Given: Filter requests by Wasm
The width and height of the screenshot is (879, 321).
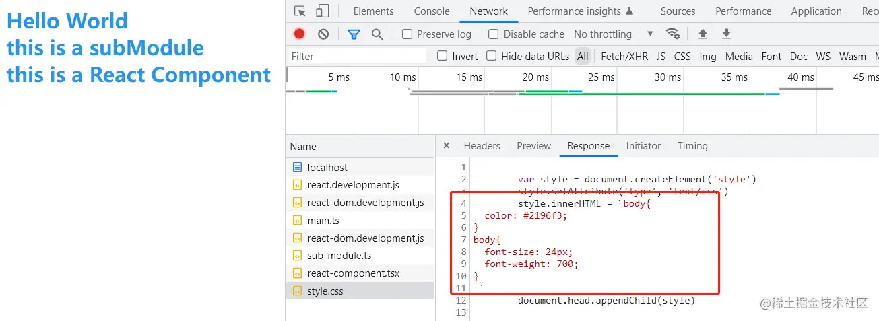Looking at the screenshot, I should [x=853, y=57].
